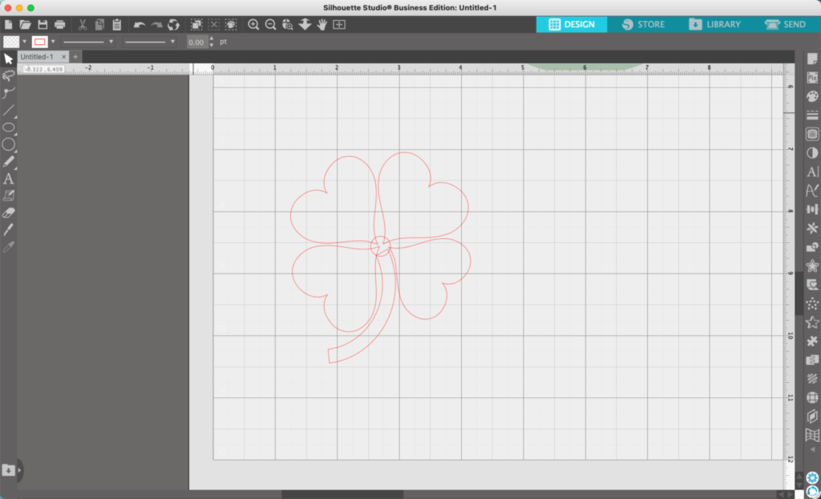The image size is (821, 499).
Task: Expand the library flyout arrow
Action: pos(20,470)
